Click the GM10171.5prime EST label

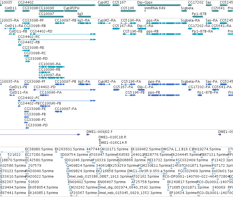(114, 149)
